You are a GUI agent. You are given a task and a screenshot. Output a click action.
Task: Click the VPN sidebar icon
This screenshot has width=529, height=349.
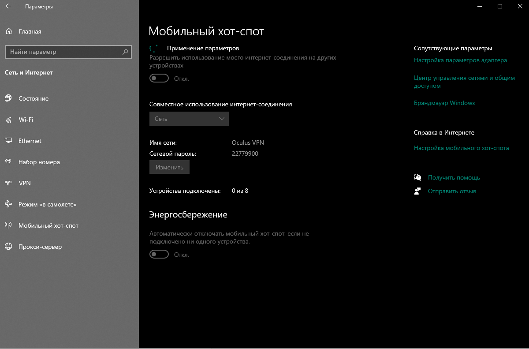(x=8, y=183)
